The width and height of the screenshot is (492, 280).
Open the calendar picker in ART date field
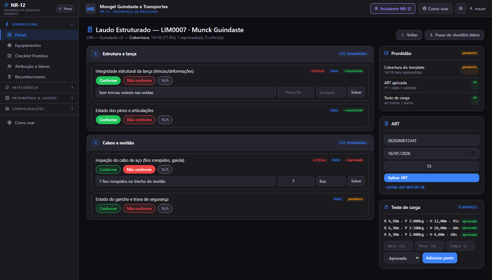473,153
